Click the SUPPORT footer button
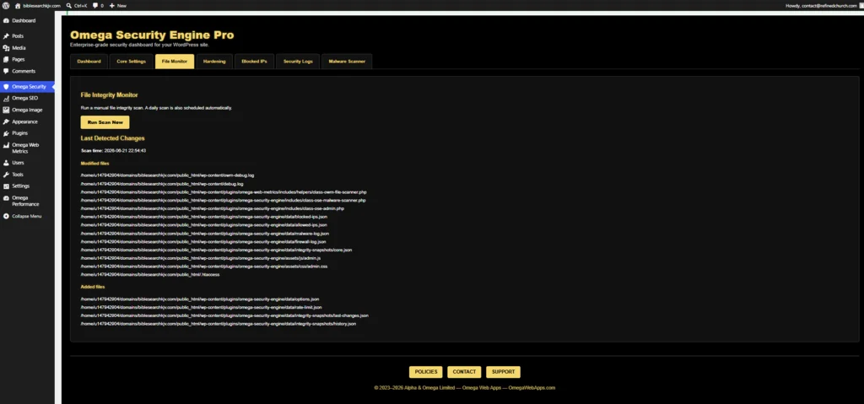The height and width of the screenshot is (404, 864). [503, 372]
